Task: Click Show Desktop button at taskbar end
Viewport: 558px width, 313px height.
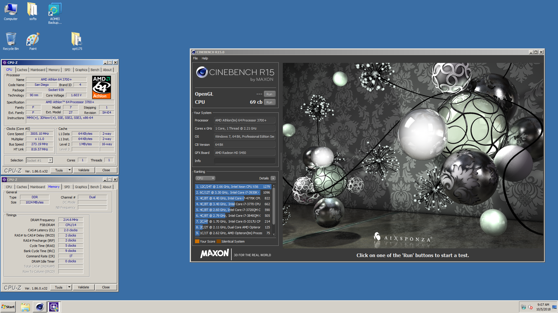Action: (555, 307)
